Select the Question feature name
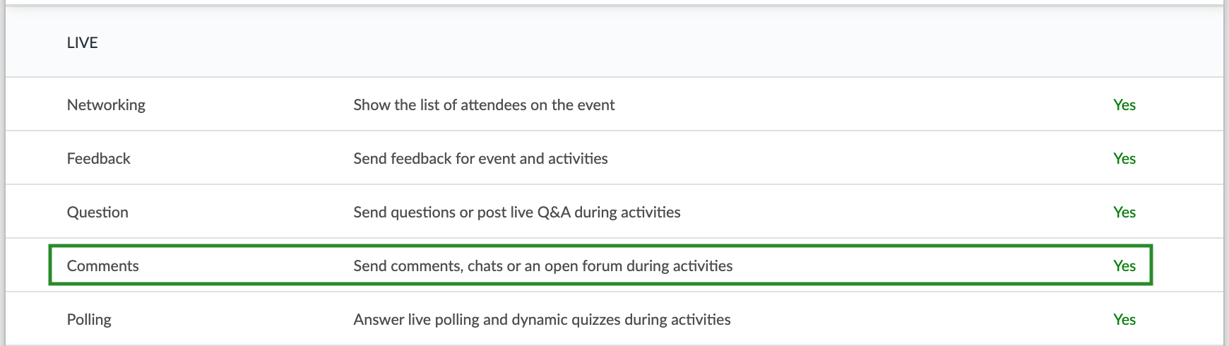The width and height of the screenshot is (1229, 346). (97, 212)
